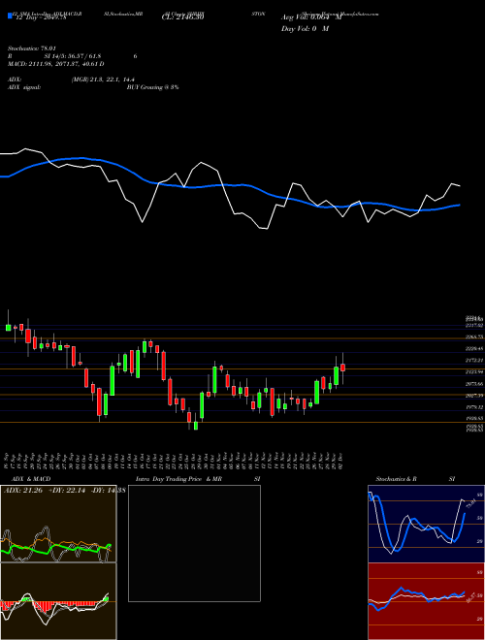485x640 pixels.
Task: Click the 2073.66 price axis label
Action: pos(474,384)
